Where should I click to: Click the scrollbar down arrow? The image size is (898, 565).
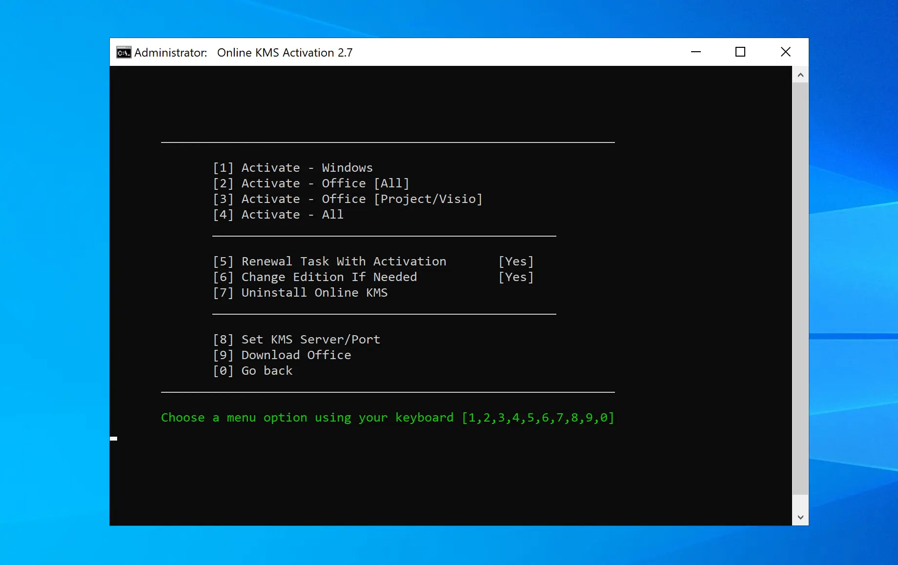click(800, 517)
